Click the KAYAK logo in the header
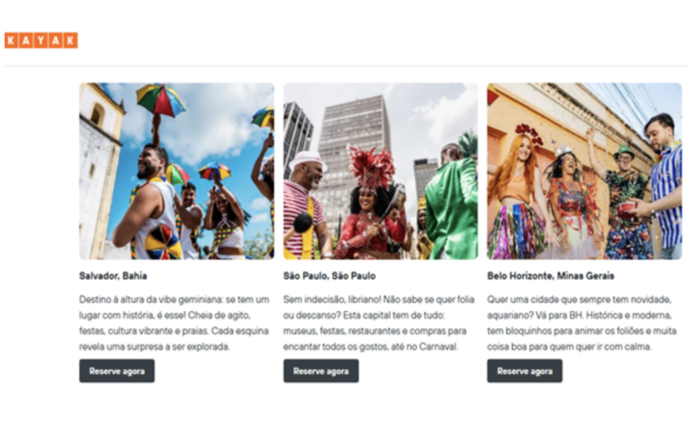Screen dimensions: 696x426 click(x=42, y=41)
